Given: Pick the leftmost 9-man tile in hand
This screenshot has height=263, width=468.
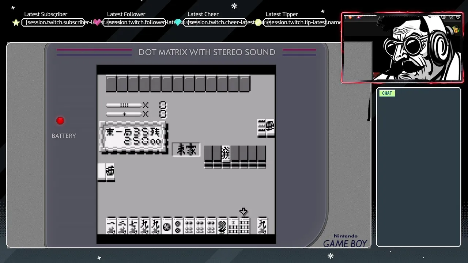Looking at the screenshot, I should (145, 226).
